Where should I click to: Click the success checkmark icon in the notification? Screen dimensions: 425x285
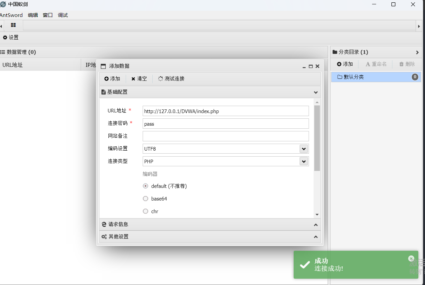coord(305,265)
